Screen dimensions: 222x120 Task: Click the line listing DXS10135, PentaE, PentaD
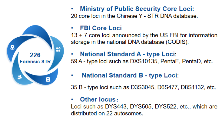(x=142, y=61)
